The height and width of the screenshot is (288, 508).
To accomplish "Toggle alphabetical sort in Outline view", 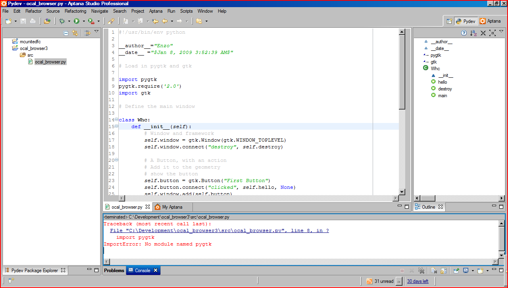I will tap(473, 33).
